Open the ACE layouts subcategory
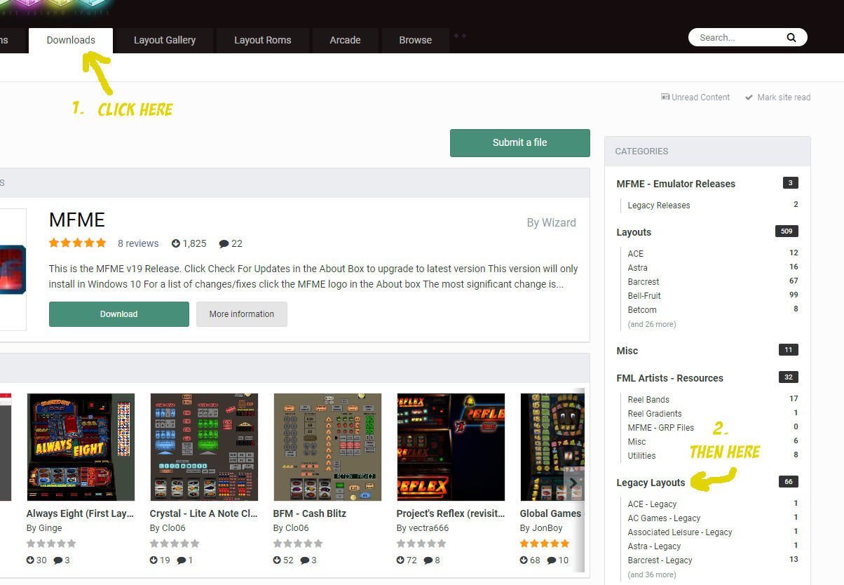844x585 pixels. [635, 254]
